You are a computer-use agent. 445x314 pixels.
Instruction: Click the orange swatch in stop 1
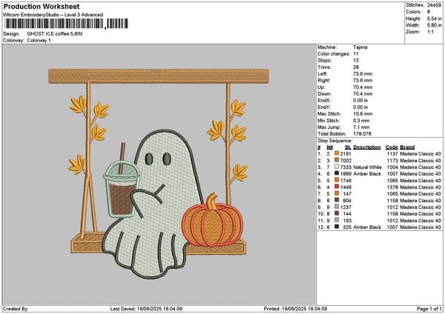[337, 153]
